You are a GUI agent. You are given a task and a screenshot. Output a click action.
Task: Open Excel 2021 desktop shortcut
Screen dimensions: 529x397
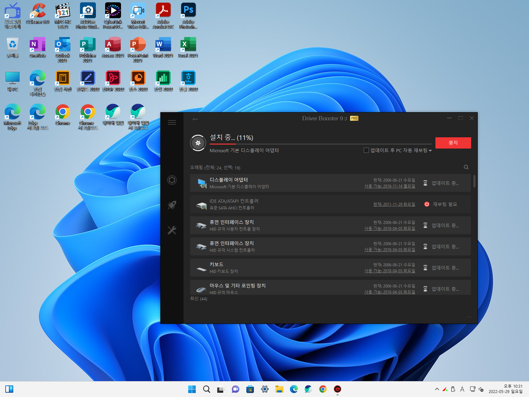(x=188, y=47)
